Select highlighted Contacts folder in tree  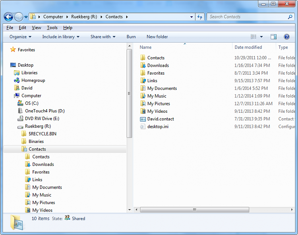click(x=65, y=149)
